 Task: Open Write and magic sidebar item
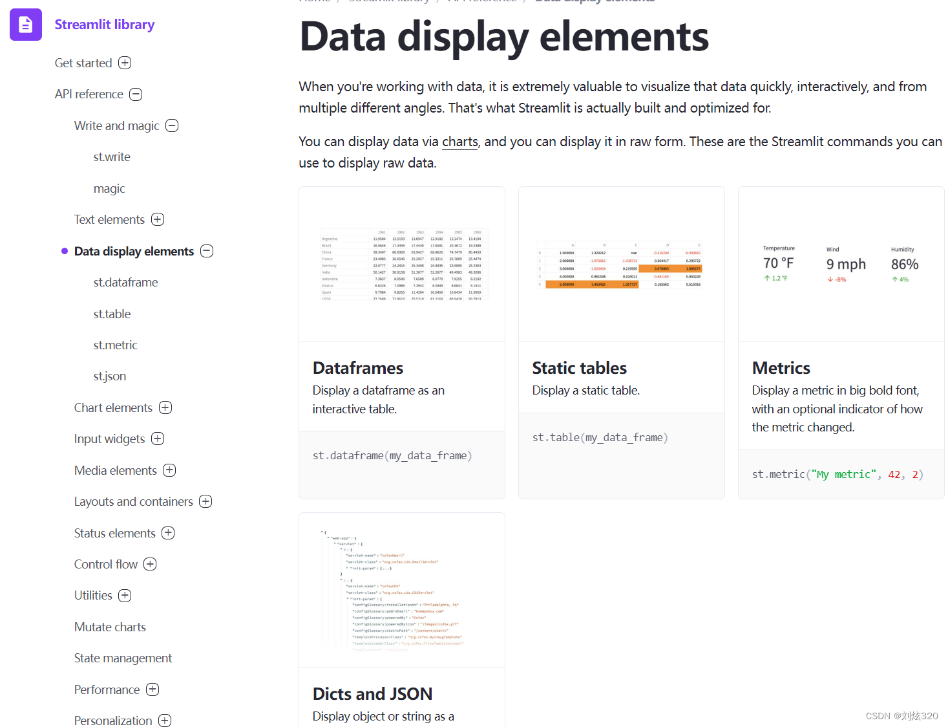116,125
